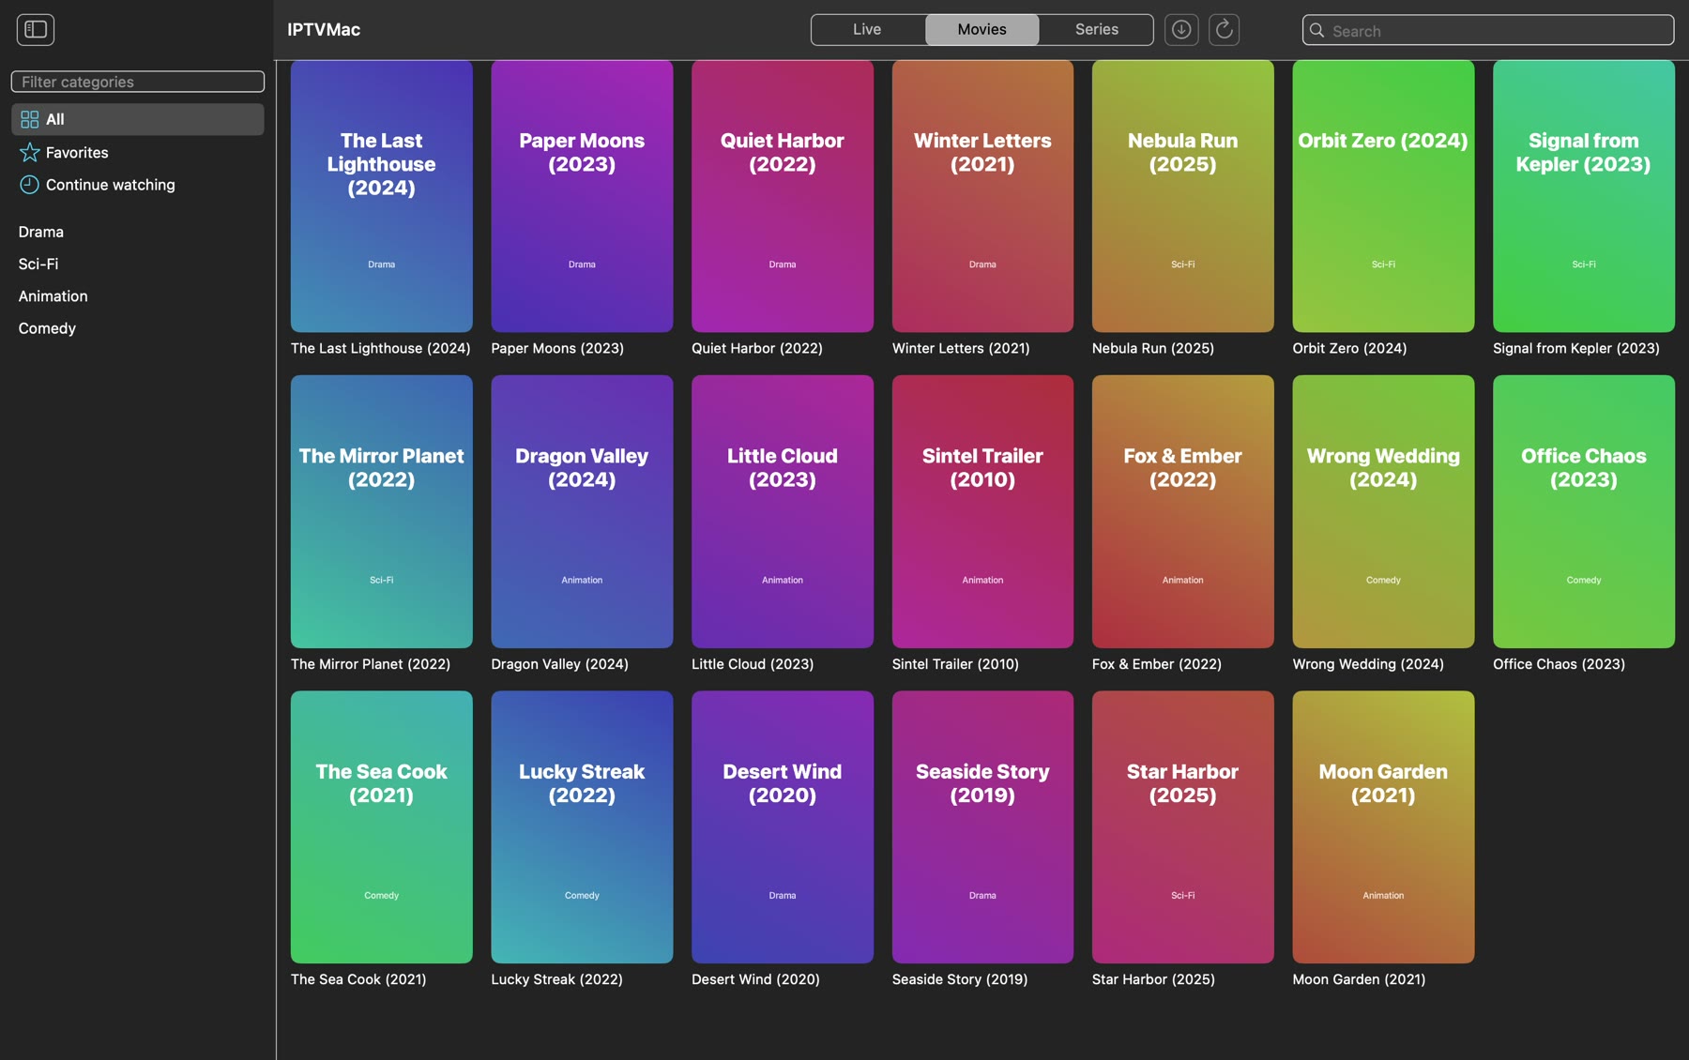Open Orbit Zero (2024) poster
This screenshot has height=1060, width=1689.
1383,196
